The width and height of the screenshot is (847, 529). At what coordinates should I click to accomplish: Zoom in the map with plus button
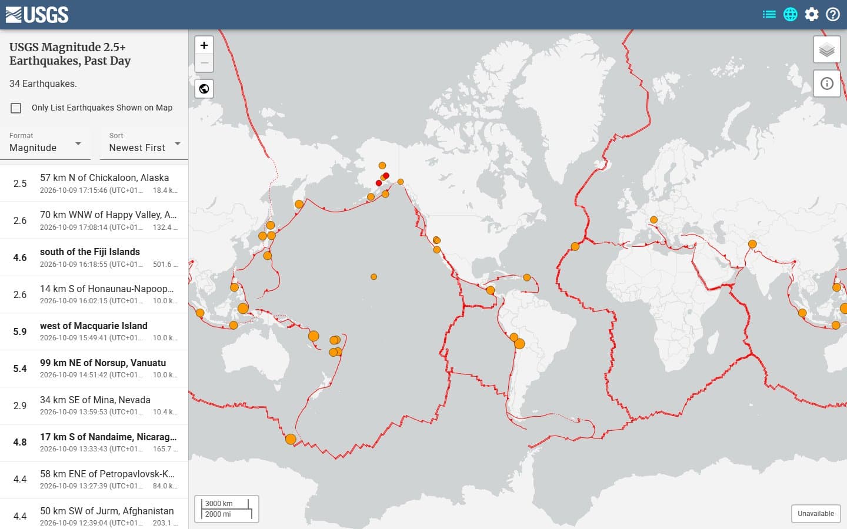[204, 45]
